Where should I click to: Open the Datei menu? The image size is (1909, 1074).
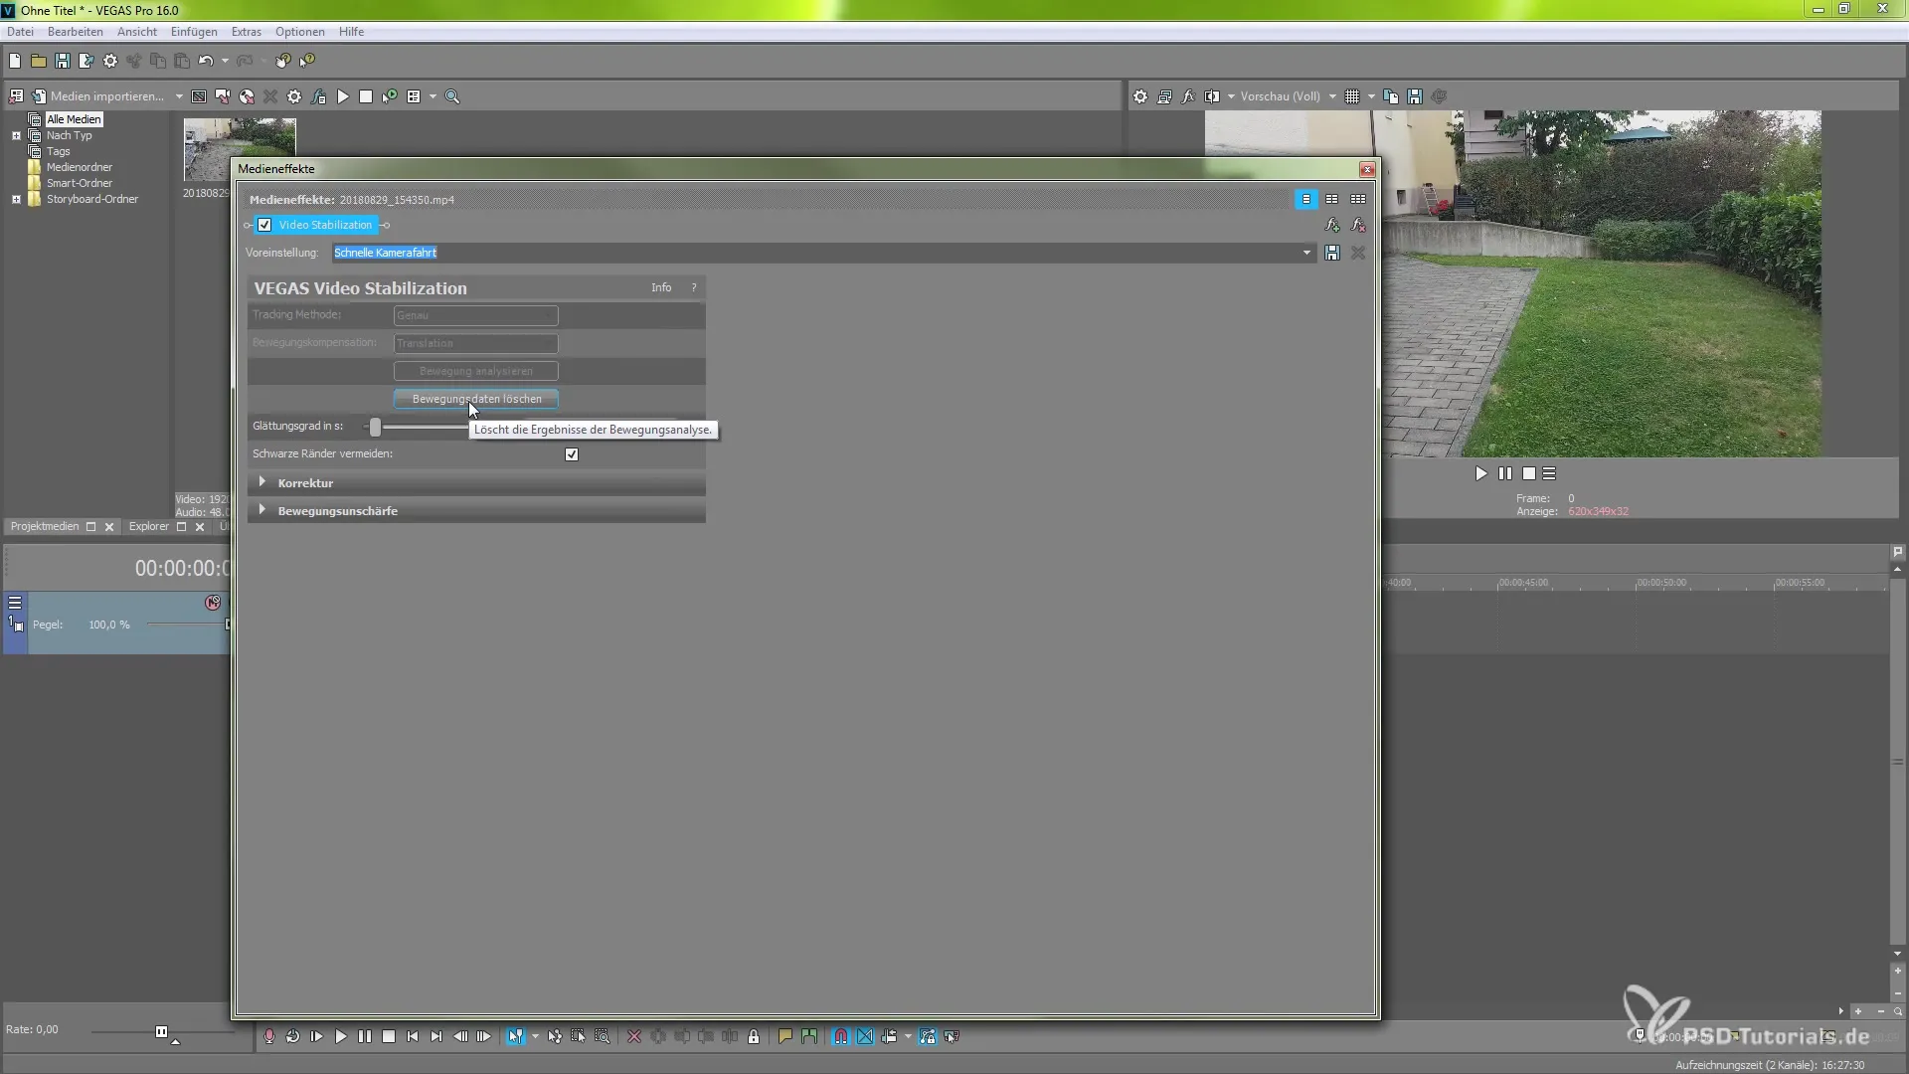click(x=20, y=32)
